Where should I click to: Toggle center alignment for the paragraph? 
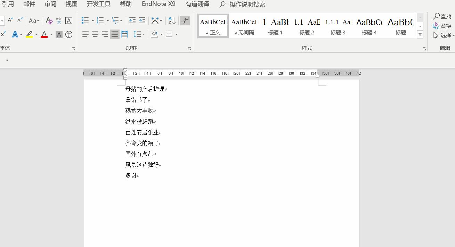click(x=95, y=34)
